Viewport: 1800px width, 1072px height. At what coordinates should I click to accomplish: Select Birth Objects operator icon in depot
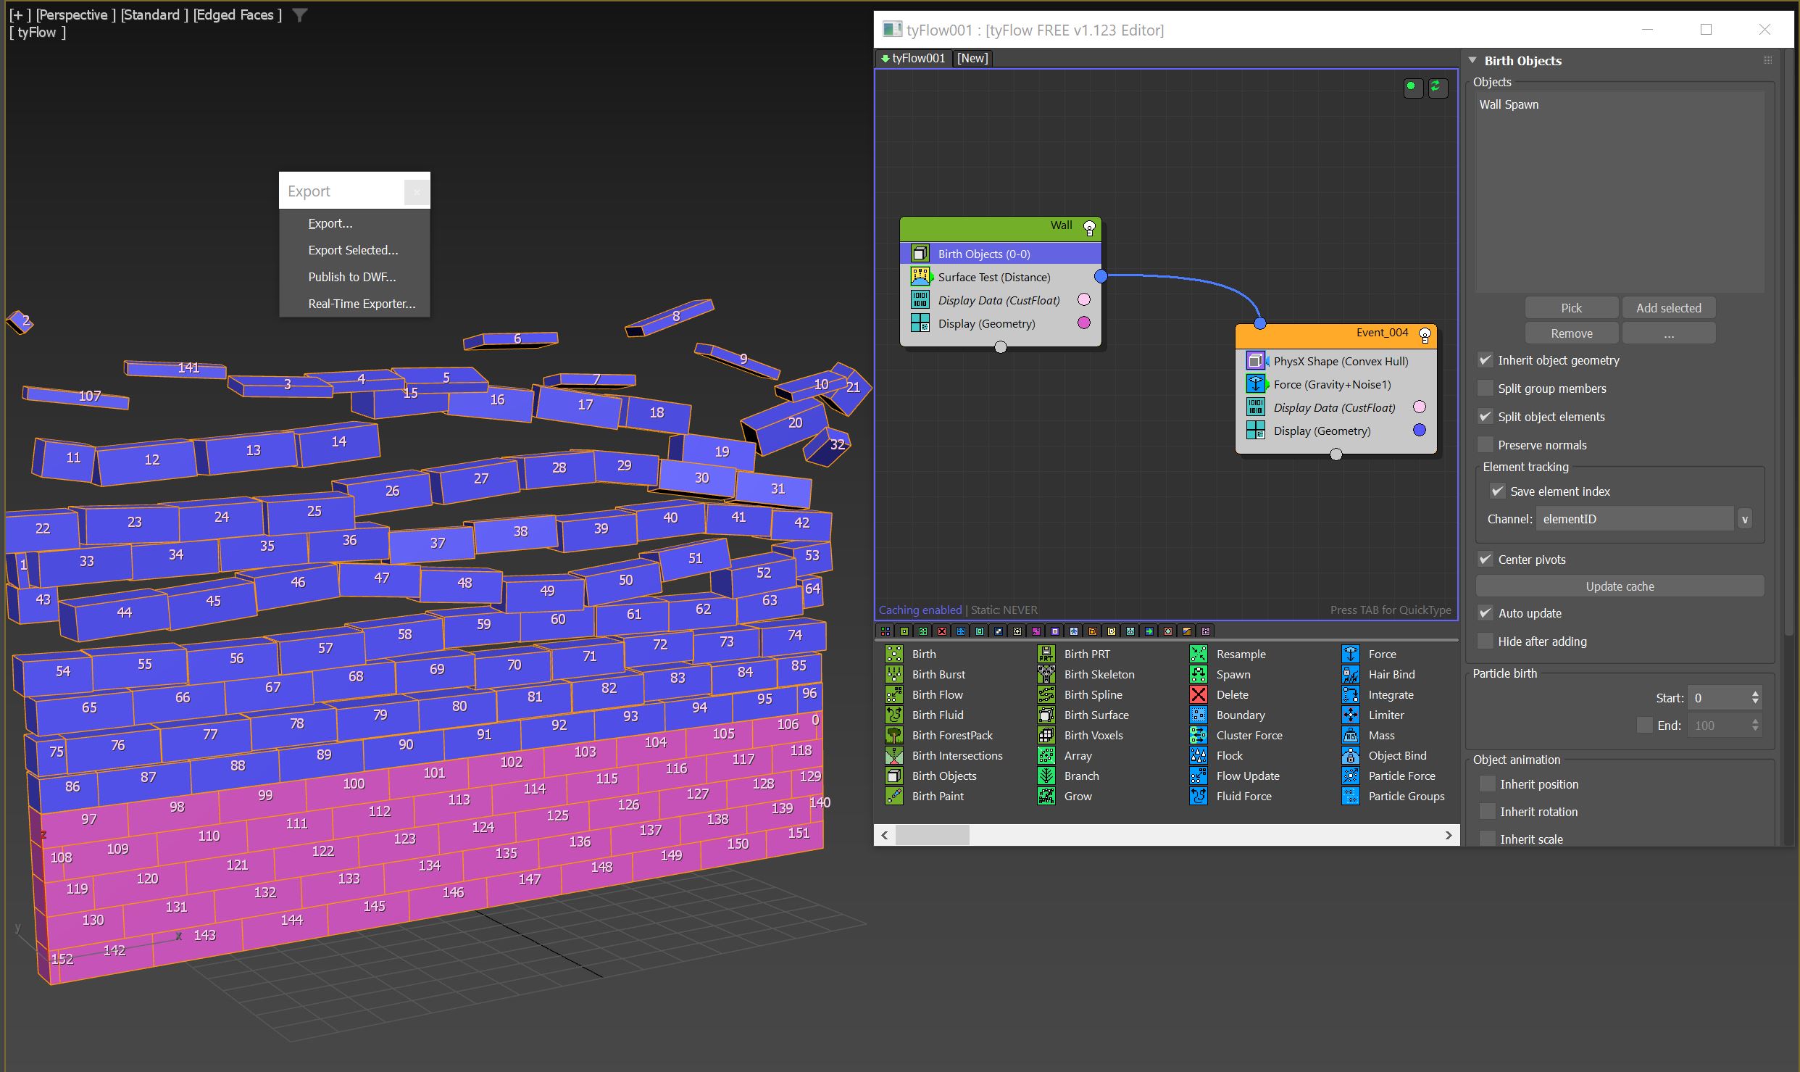[x=894, y=776]
